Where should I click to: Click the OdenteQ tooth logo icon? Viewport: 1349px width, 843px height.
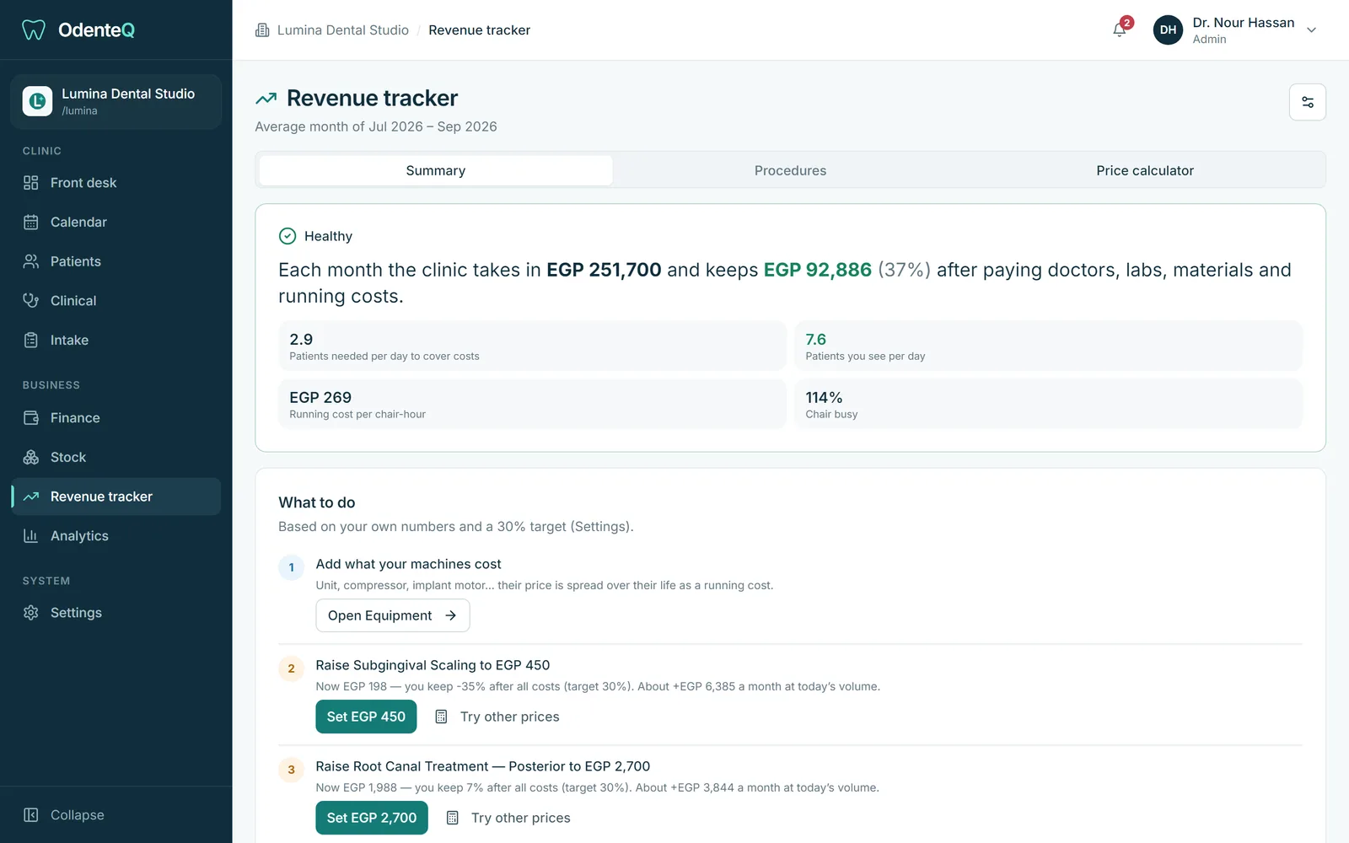(33, 30)
